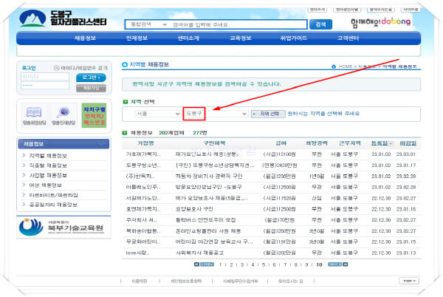Sort the list by the 마감일 column header
443x297 pixels.
[408, 143]
